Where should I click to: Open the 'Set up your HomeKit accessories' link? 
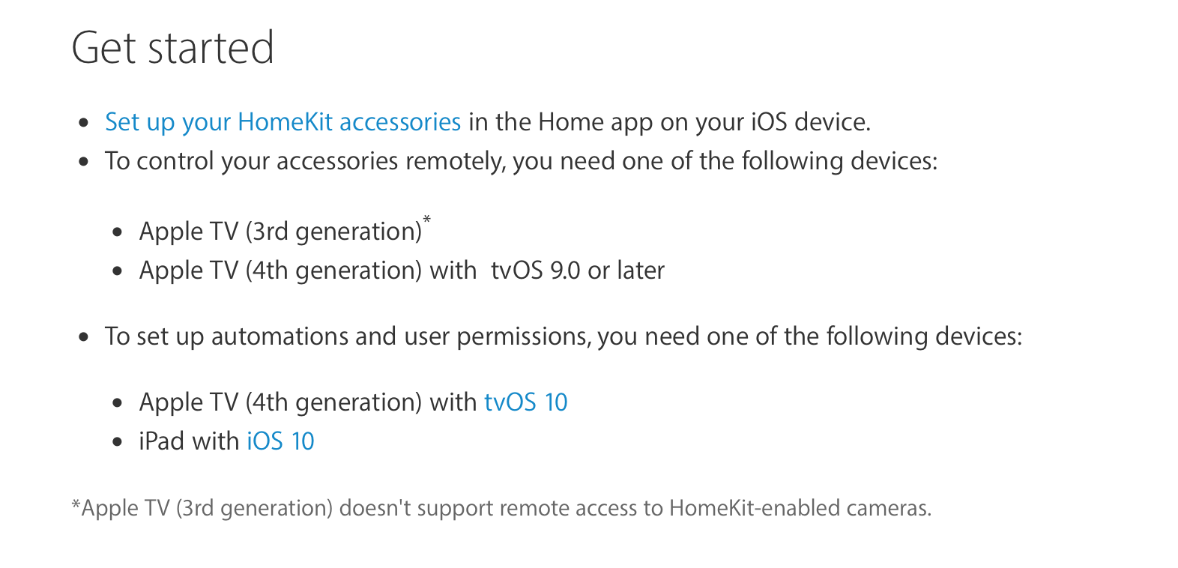[x=283, y=122]
